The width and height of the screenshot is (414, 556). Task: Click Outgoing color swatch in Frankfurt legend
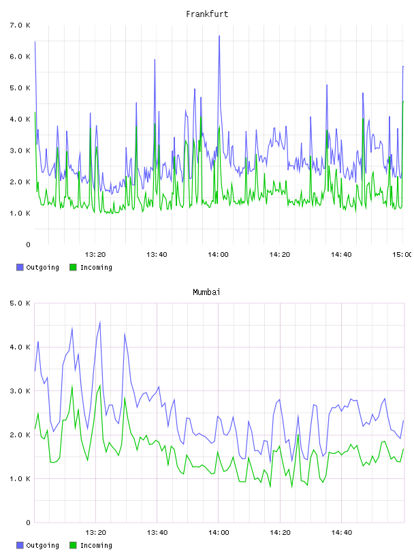pos(20,267)
